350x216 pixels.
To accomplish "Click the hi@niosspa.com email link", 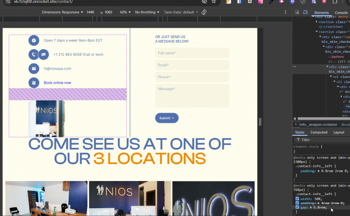I will point(57,69).
